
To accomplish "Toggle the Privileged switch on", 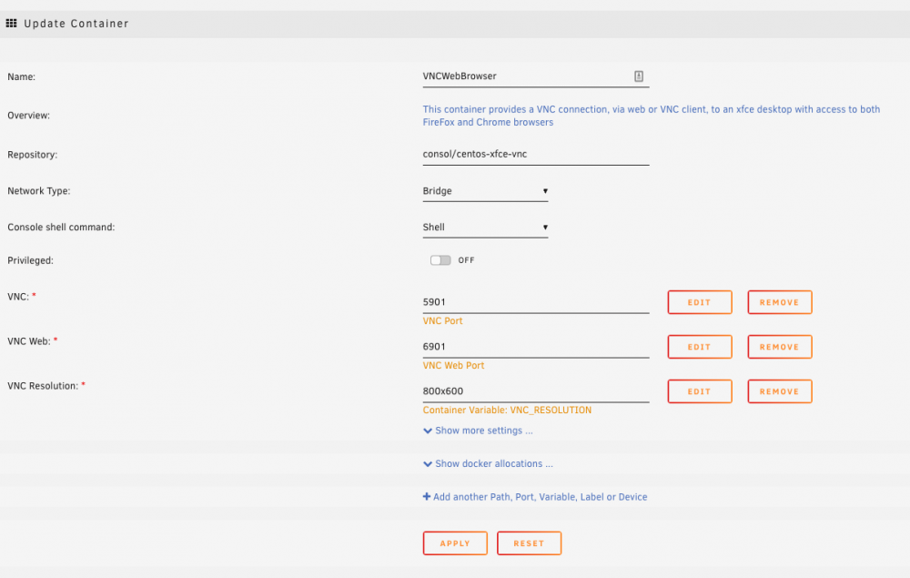I will (440, 260).
